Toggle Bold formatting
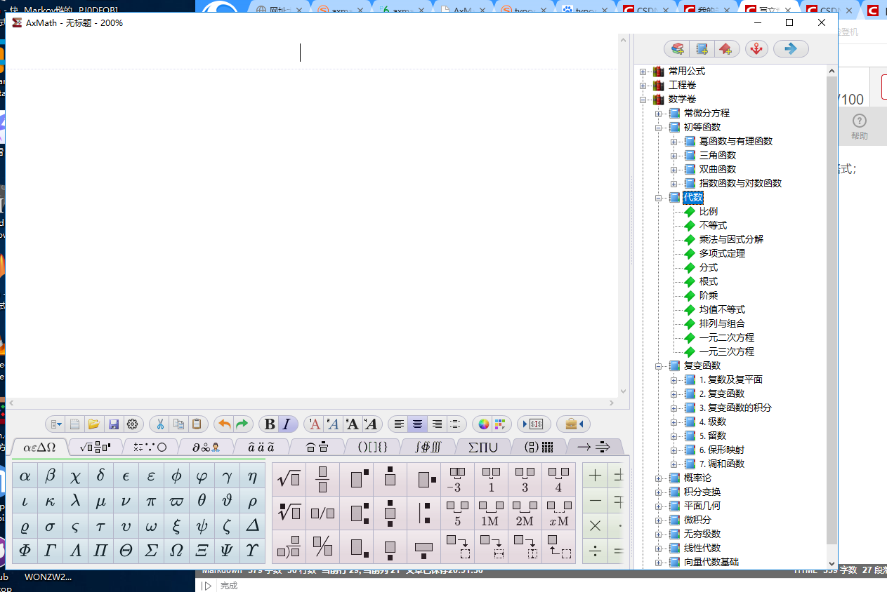This screenshot has height=592, width=887. tap(269, 424)
